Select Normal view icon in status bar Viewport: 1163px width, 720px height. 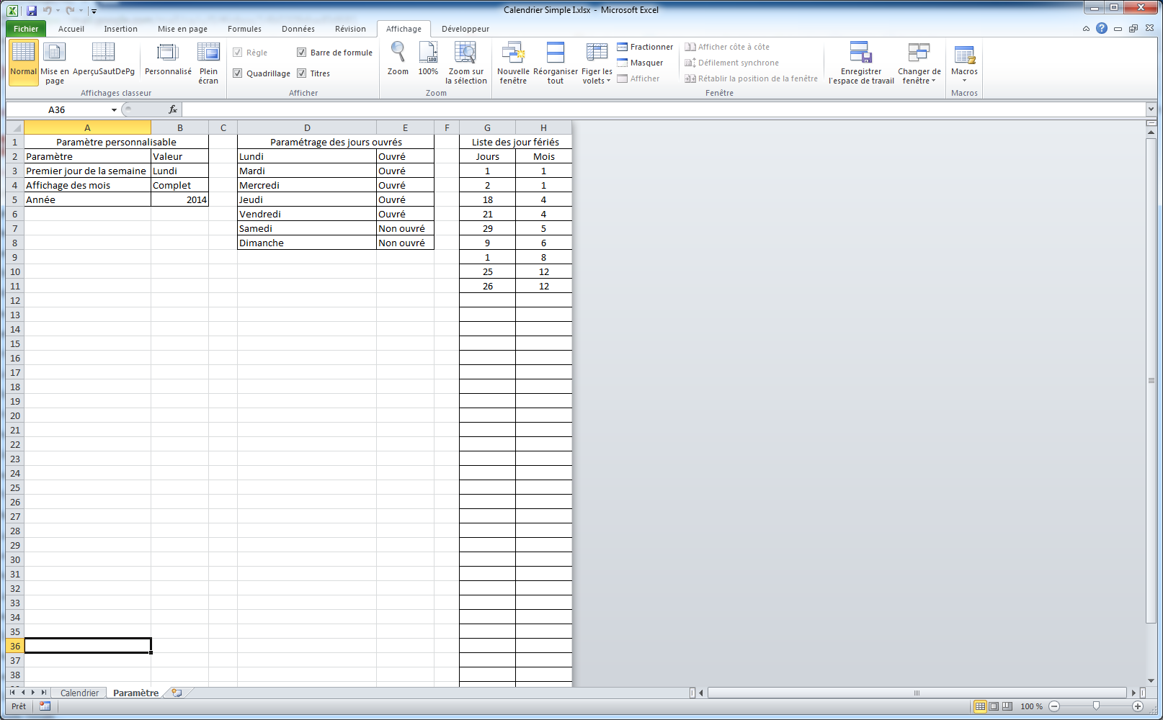980,706
